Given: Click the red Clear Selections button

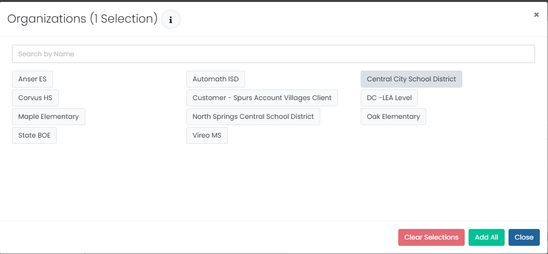Looking at the screenshot, I should pos(431,237).
